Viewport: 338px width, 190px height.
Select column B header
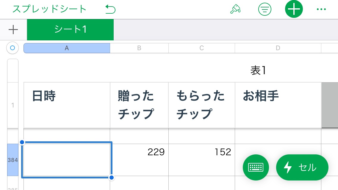(x=139, y=48)
